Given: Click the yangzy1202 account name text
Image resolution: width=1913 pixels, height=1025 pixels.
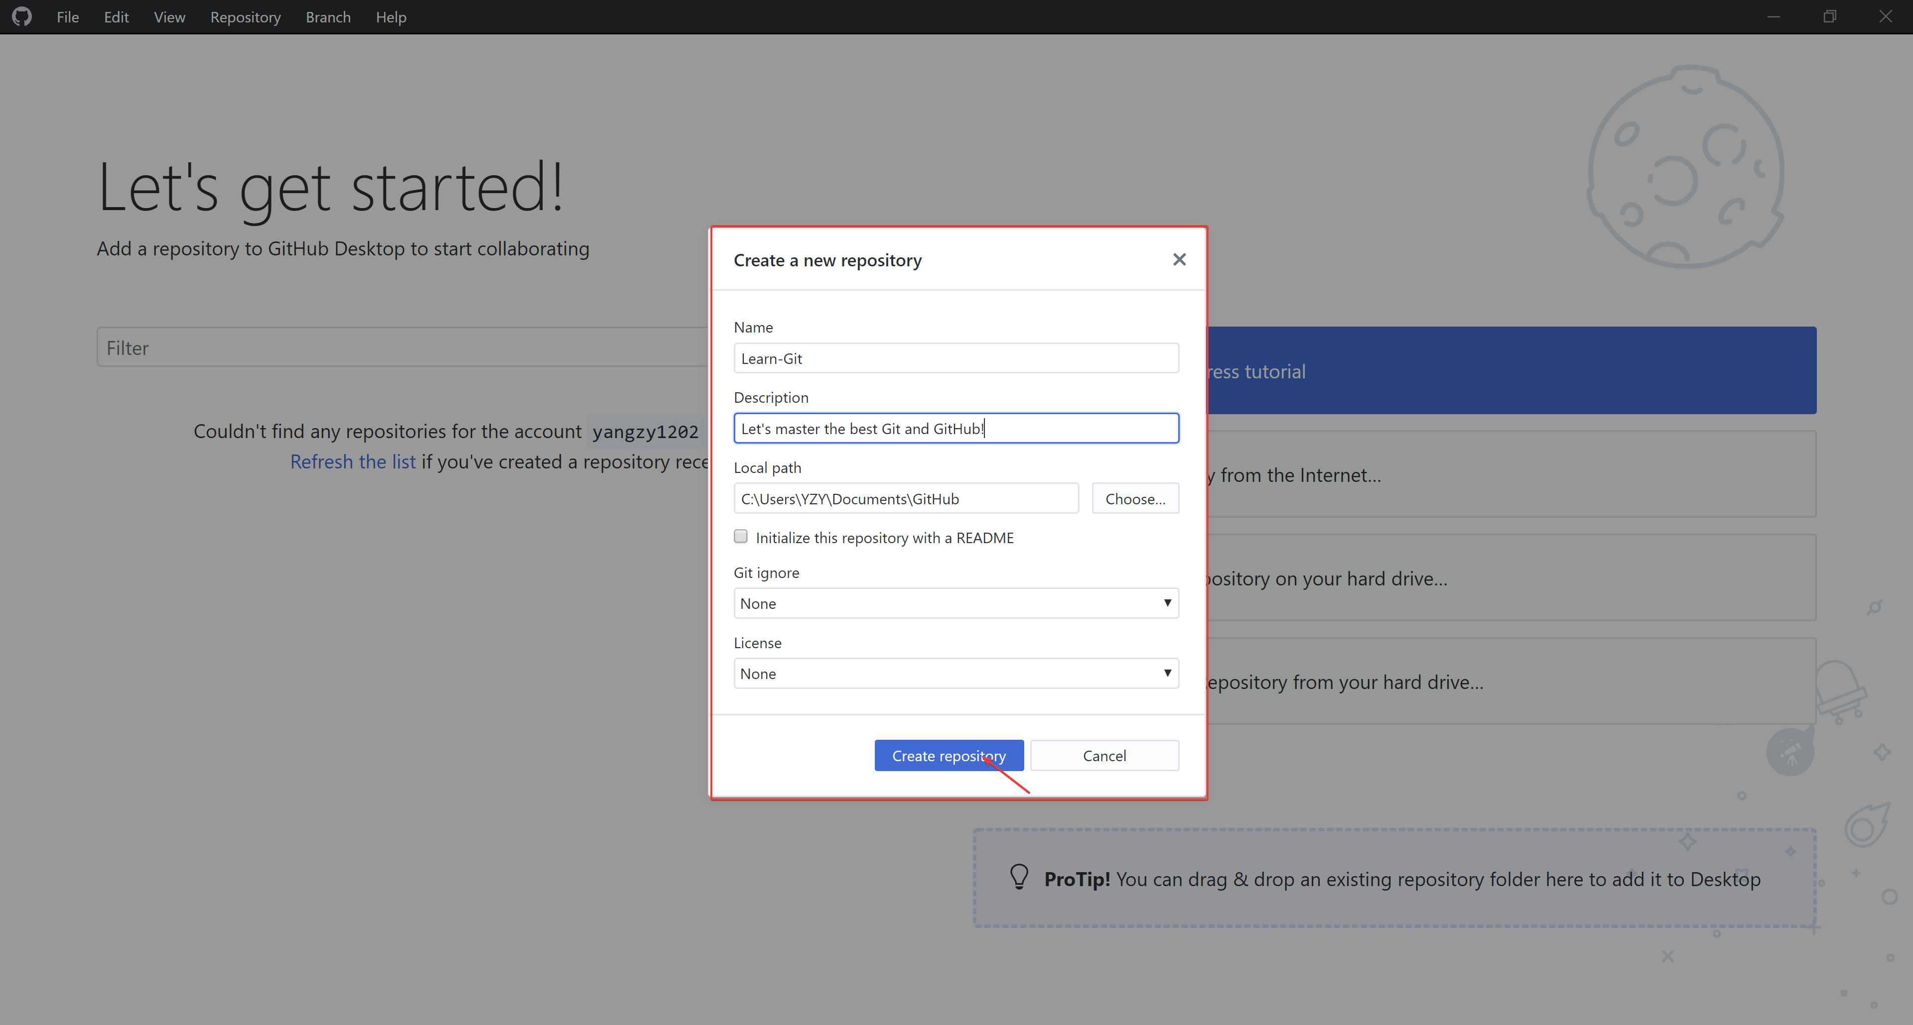Looking at the screenshot, I should click(x=645, y=431).
